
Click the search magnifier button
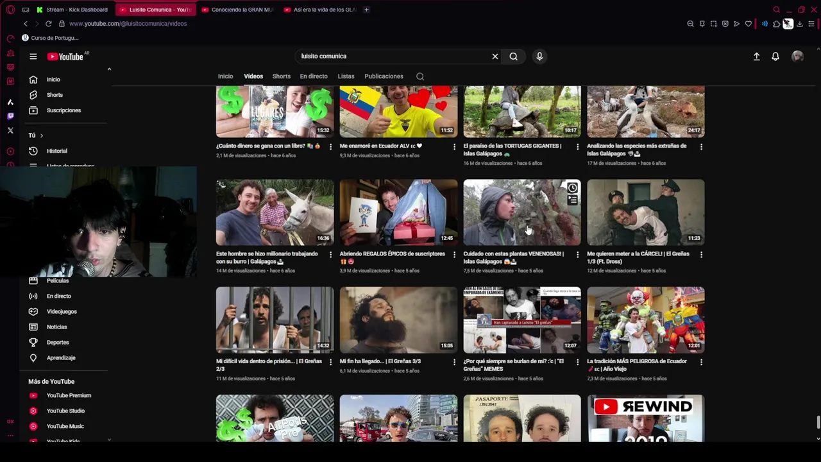[514, 56]
